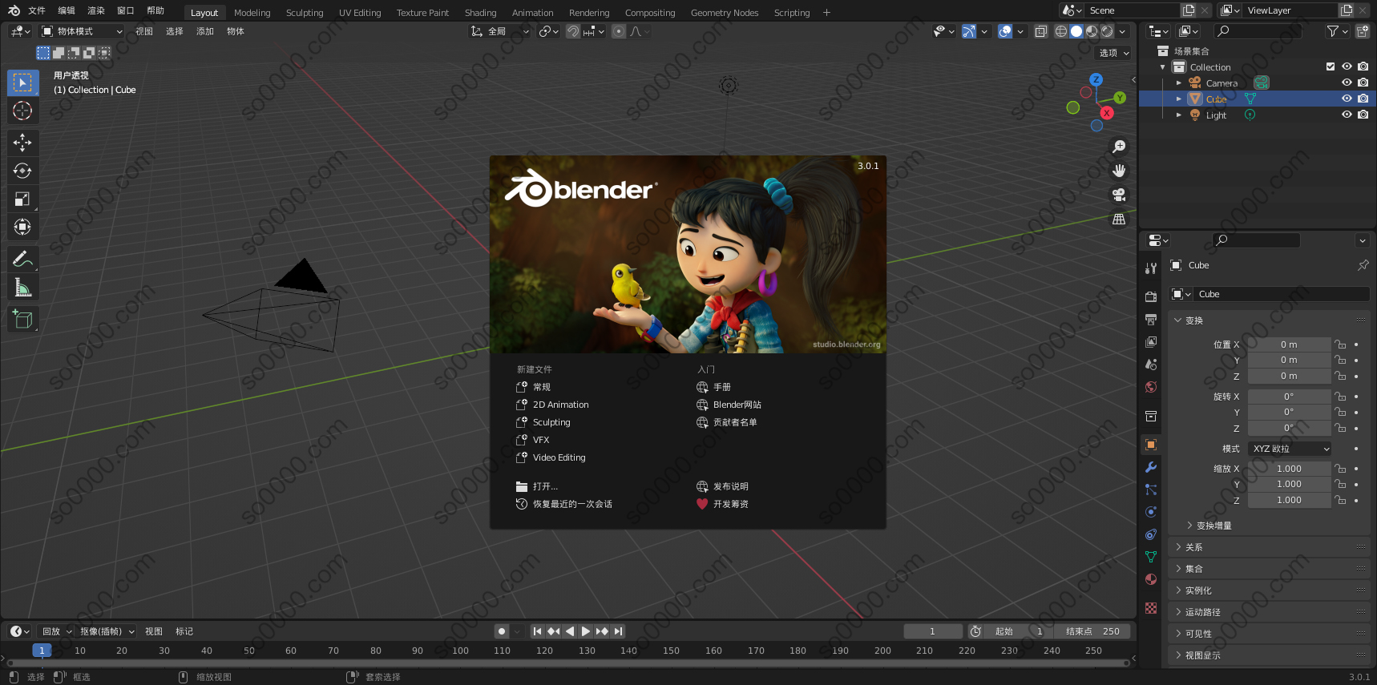Open the Object Data mesh properties tab

point(1151,557)
